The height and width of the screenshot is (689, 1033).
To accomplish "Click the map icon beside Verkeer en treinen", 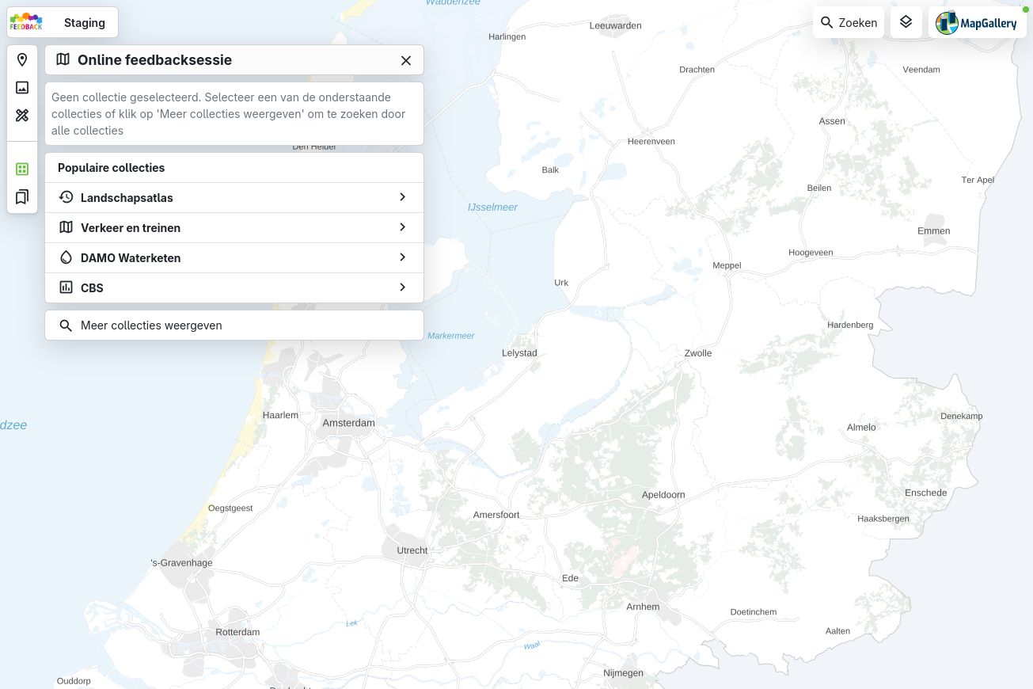I will [66, 227].
